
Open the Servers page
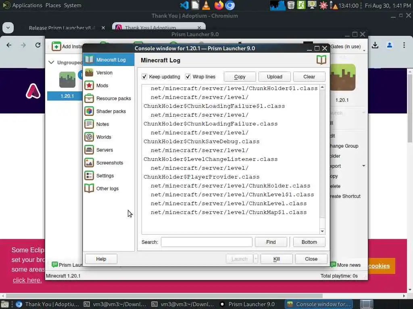click(108, 150)
